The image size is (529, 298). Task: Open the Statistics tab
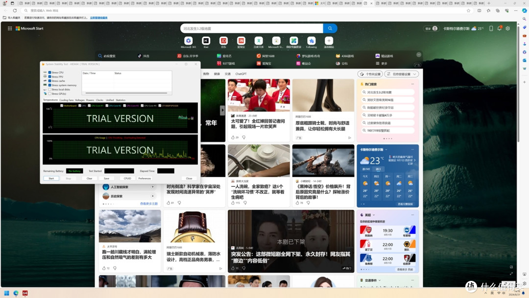121,100
